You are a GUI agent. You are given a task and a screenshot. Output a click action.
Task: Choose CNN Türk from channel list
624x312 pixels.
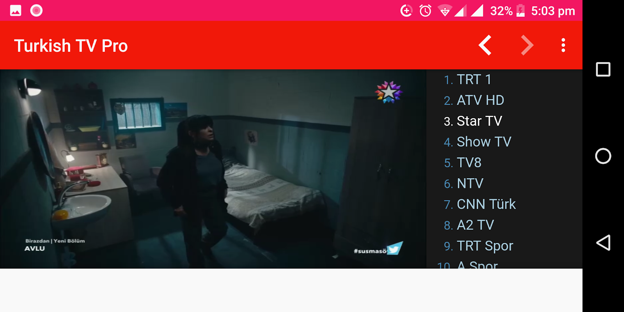tap(480, 204)
